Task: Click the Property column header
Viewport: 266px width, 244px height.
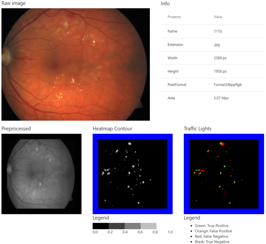Action: [x=174, y=17]
